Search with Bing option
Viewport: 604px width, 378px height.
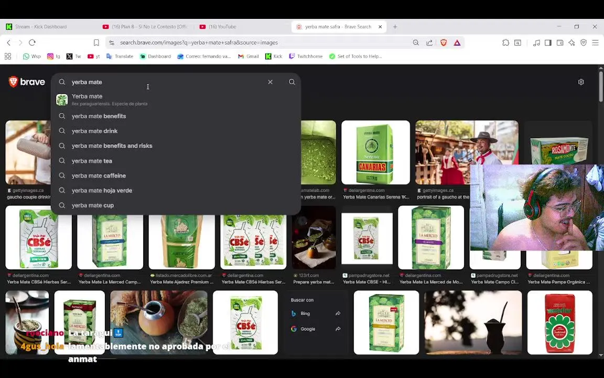pos(316,313)
